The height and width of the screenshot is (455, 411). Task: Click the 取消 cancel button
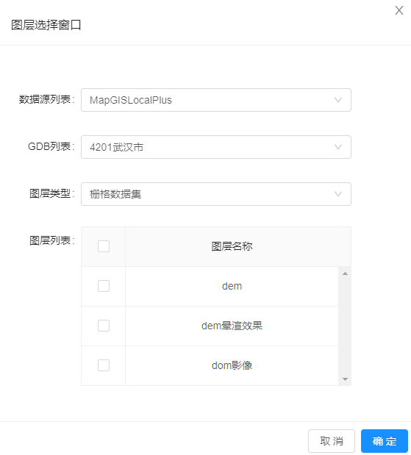coord(332,441)
